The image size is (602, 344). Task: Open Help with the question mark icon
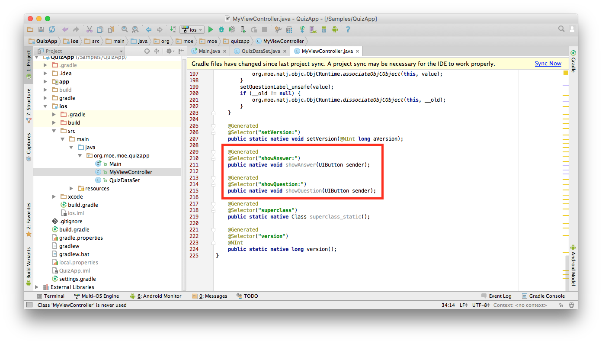coord(348,29)
